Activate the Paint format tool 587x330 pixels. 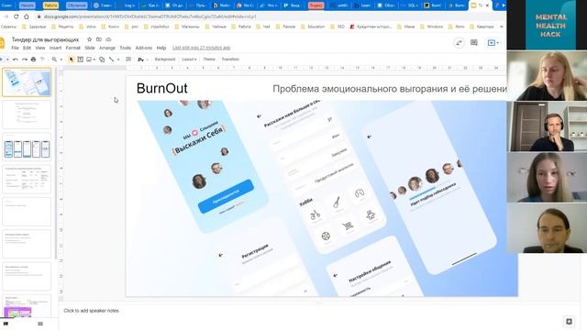click(x=42, y=60)
